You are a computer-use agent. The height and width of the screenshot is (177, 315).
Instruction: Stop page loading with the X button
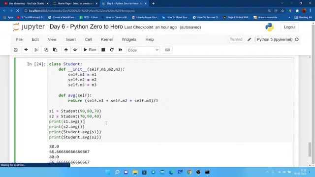click(x=18, y=11)
